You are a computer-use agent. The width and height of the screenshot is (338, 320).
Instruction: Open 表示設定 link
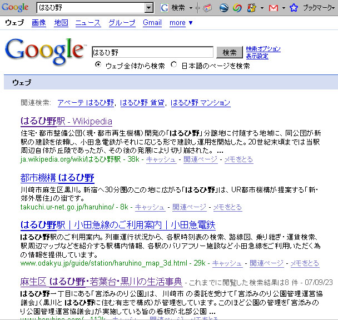tap(257, 56)
